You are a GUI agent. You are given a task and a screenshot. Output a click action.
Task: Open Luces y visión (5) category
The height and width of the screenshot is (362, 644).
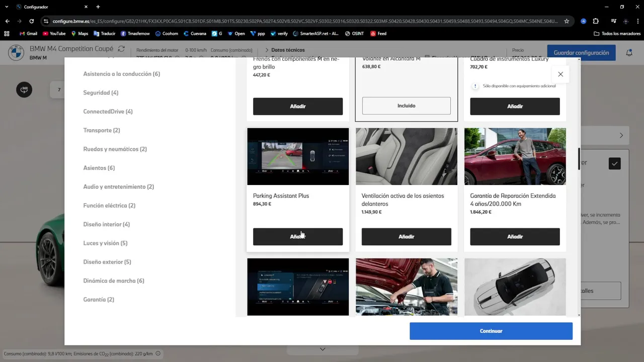click(x=105, y=243)
